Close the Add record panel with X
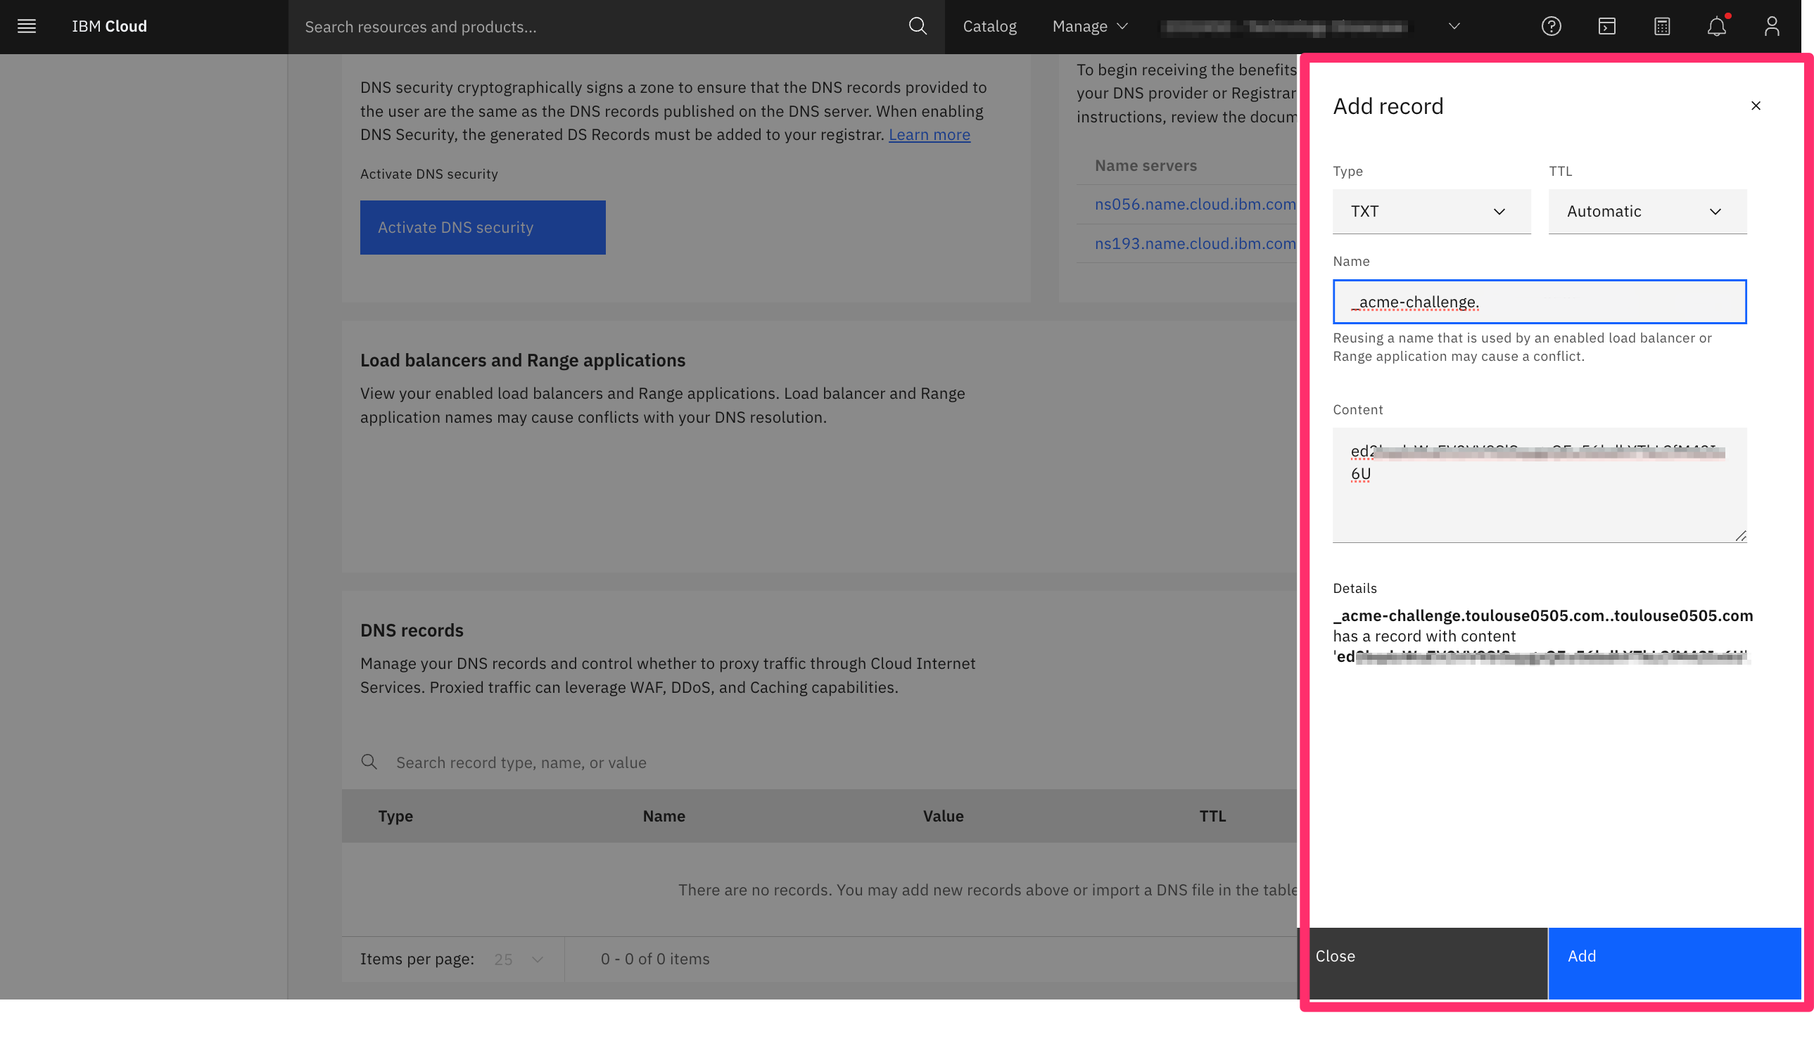The height and width of the screenshot is (1041, 1814). pos(1755,106)
